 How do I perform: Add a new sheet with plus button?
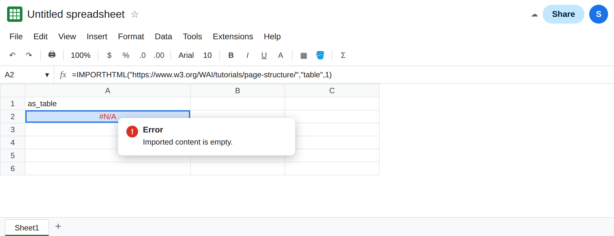click(x=58, y=226)
